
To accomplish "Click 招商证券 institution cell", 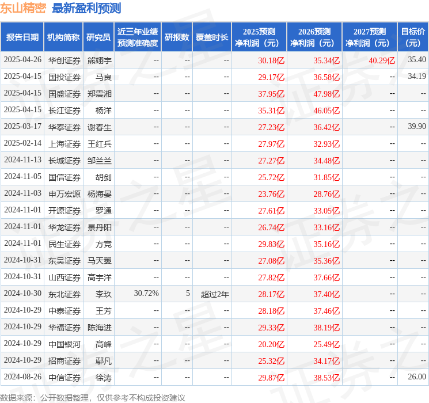I will pos(64,361).
